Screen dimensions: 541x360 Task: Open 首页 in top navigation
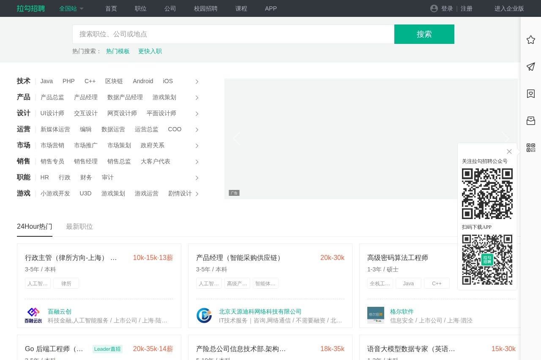(x=111, y=8)
